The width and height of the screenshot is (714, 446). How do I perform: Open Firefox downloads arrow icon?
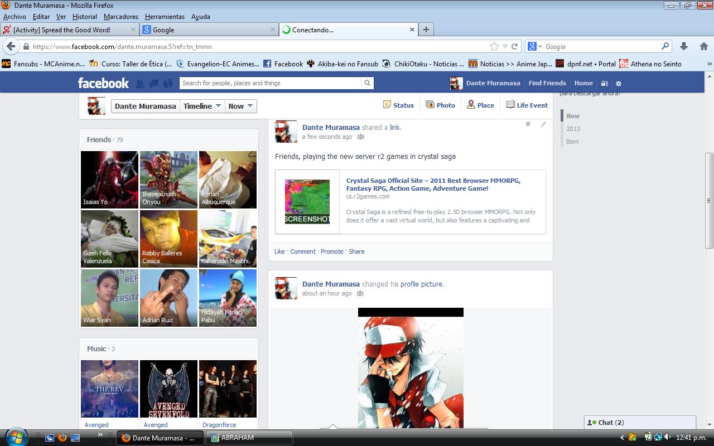(684, 47)
